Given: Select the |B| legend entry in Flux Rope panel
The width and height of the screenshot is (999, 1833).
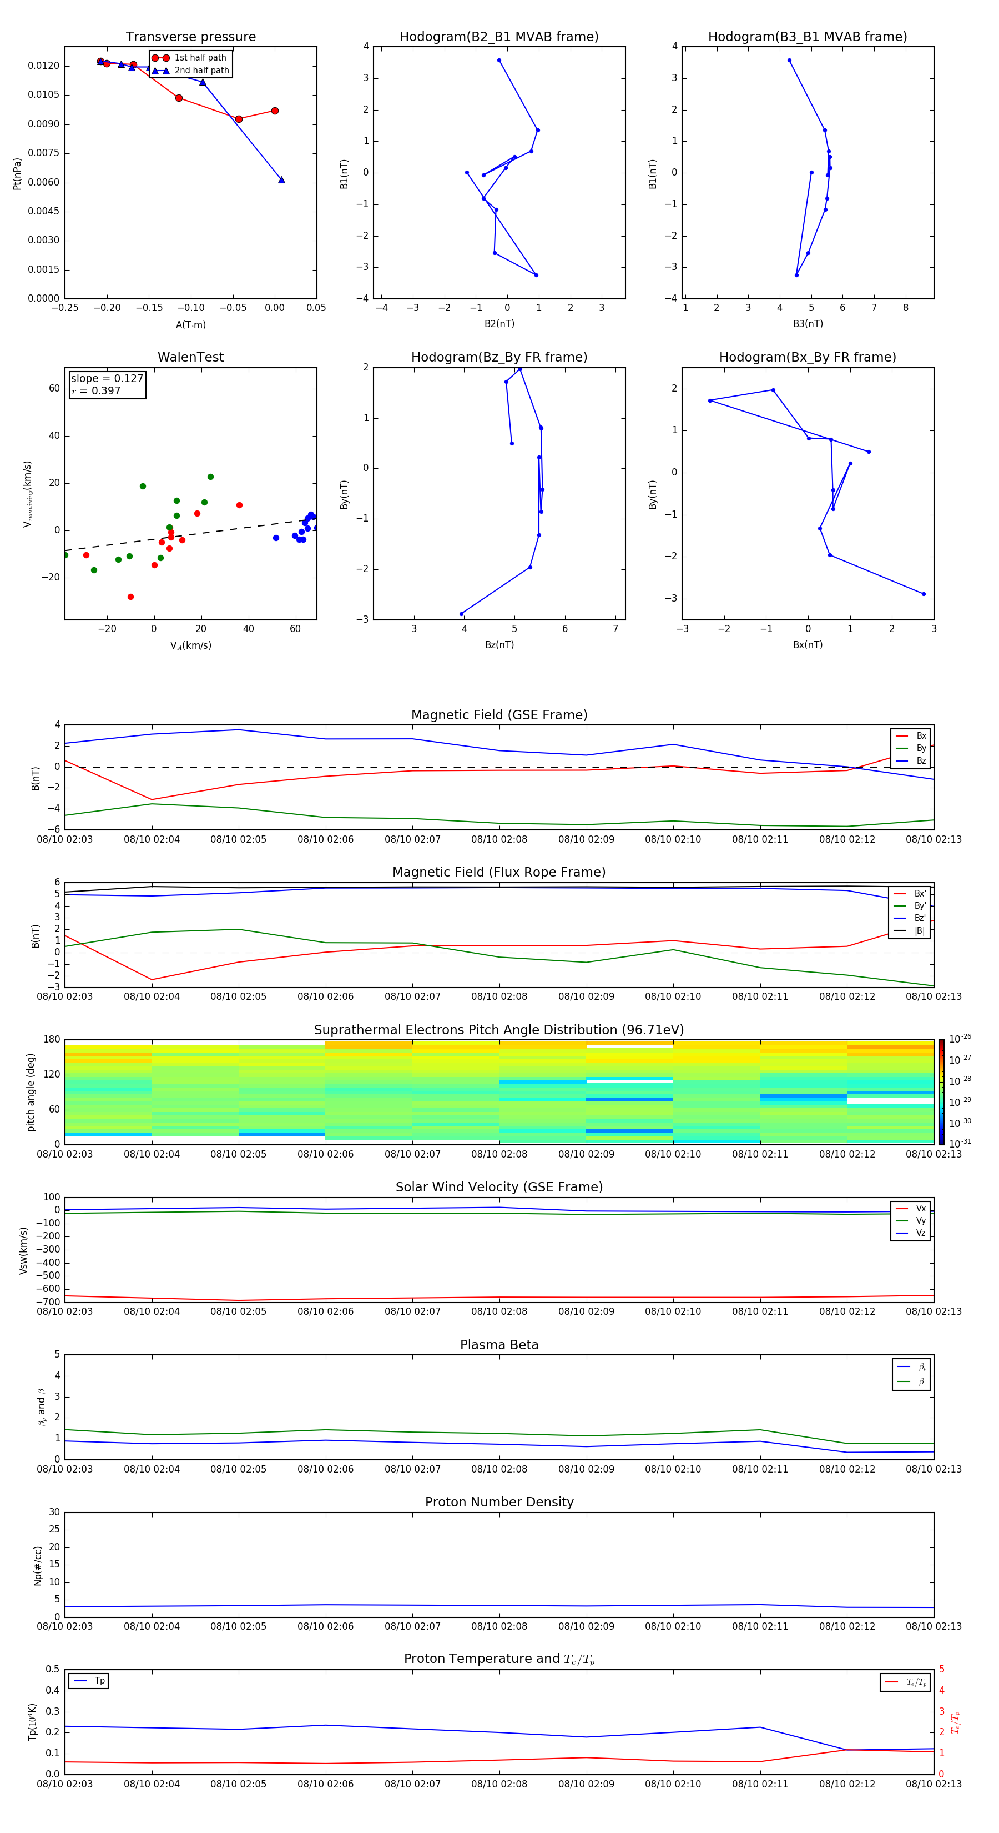Looking at the screenshot, I should point(910,931).
